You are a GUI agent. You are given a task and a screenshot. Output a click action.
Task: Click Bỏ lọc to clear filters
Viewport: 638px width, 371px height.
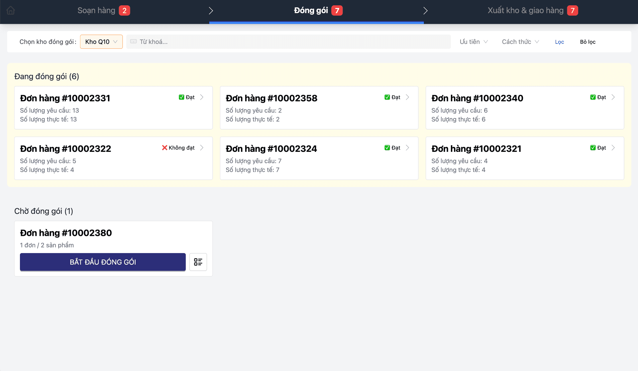point(587,42)
